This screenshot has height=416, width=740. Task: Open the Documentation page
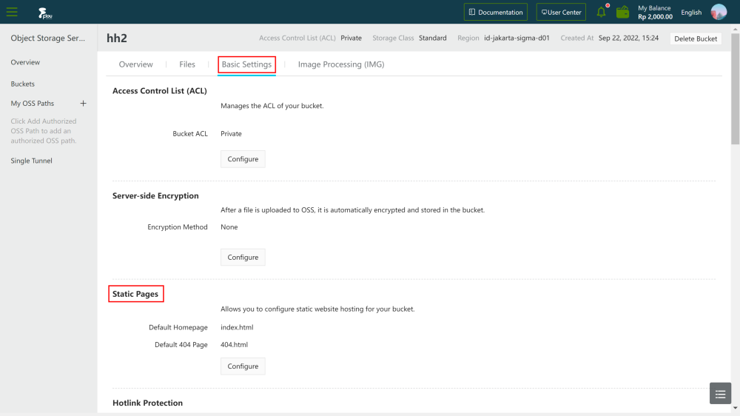point(496,13)
